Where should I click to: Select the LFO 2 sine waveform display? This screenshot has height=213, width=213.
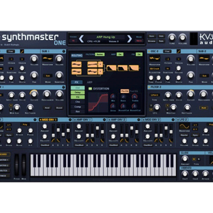(184, 126)
